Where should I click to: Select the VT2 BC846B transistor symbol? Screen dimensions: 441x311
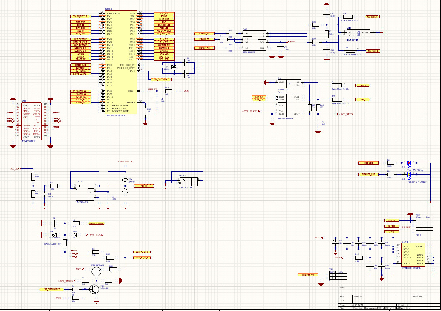tap(94, 289)
